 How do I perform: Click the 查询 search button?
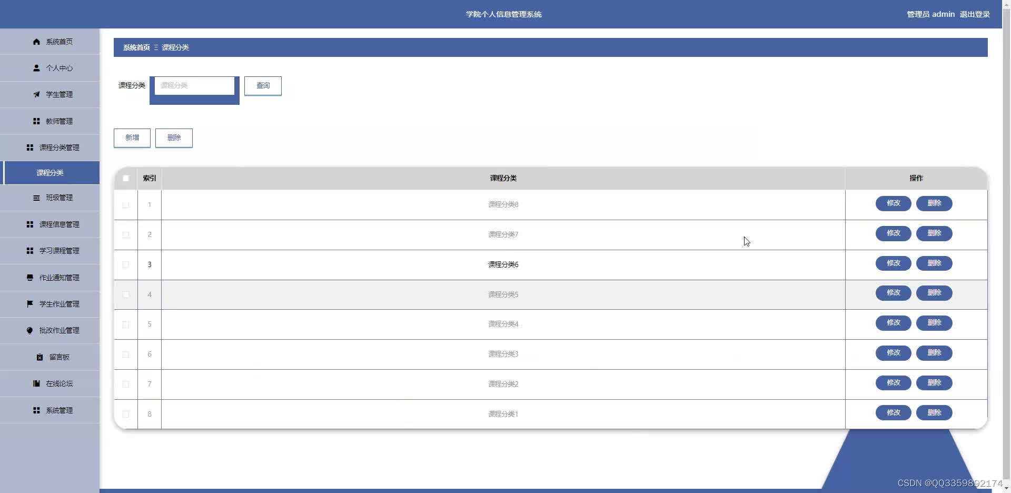point(263,86)
